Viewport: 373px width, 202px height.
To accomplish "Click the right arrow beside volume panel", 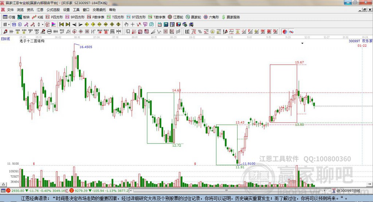I will click(369, 184).
